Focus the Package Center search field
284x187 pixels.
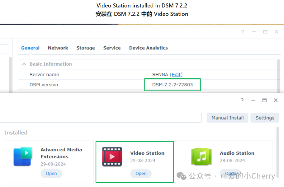(101, 118)
